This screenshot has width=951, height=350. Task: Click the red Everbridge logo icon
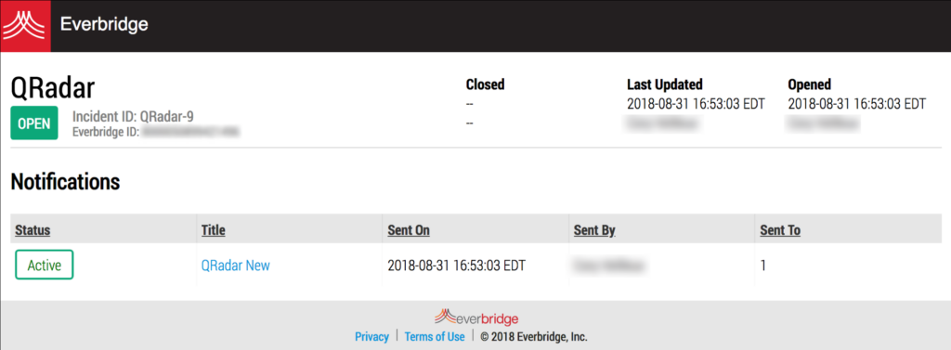[x=25, y=25]
